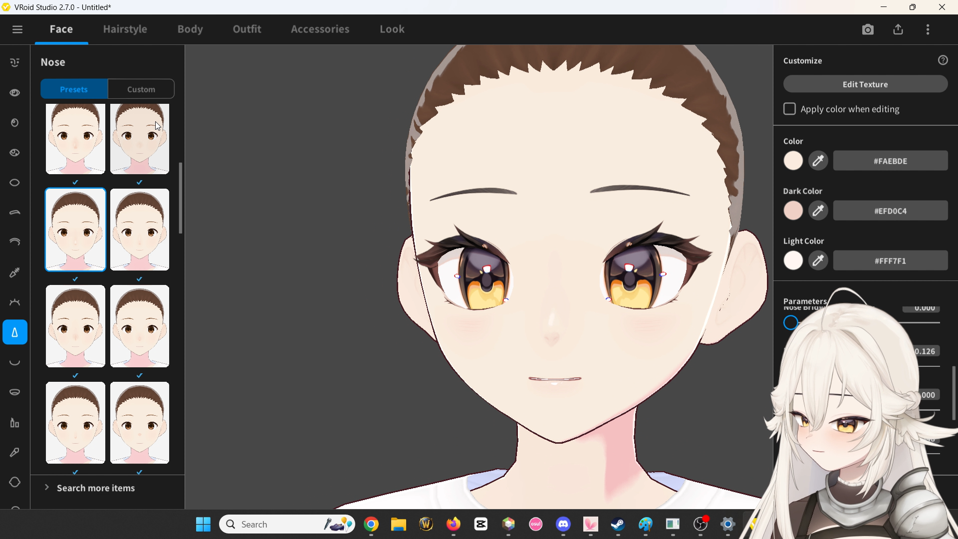The image size is (958, 539).
Task: Switch to the Custom nose list
Action: coord(141,89)
